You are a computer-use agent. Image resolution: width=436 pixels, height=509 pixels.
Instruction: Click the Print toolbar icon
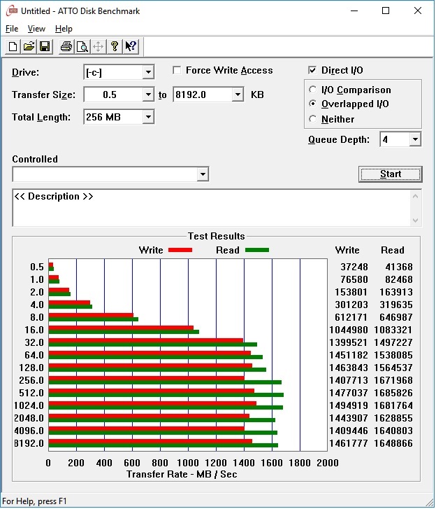tap(66, 46)
